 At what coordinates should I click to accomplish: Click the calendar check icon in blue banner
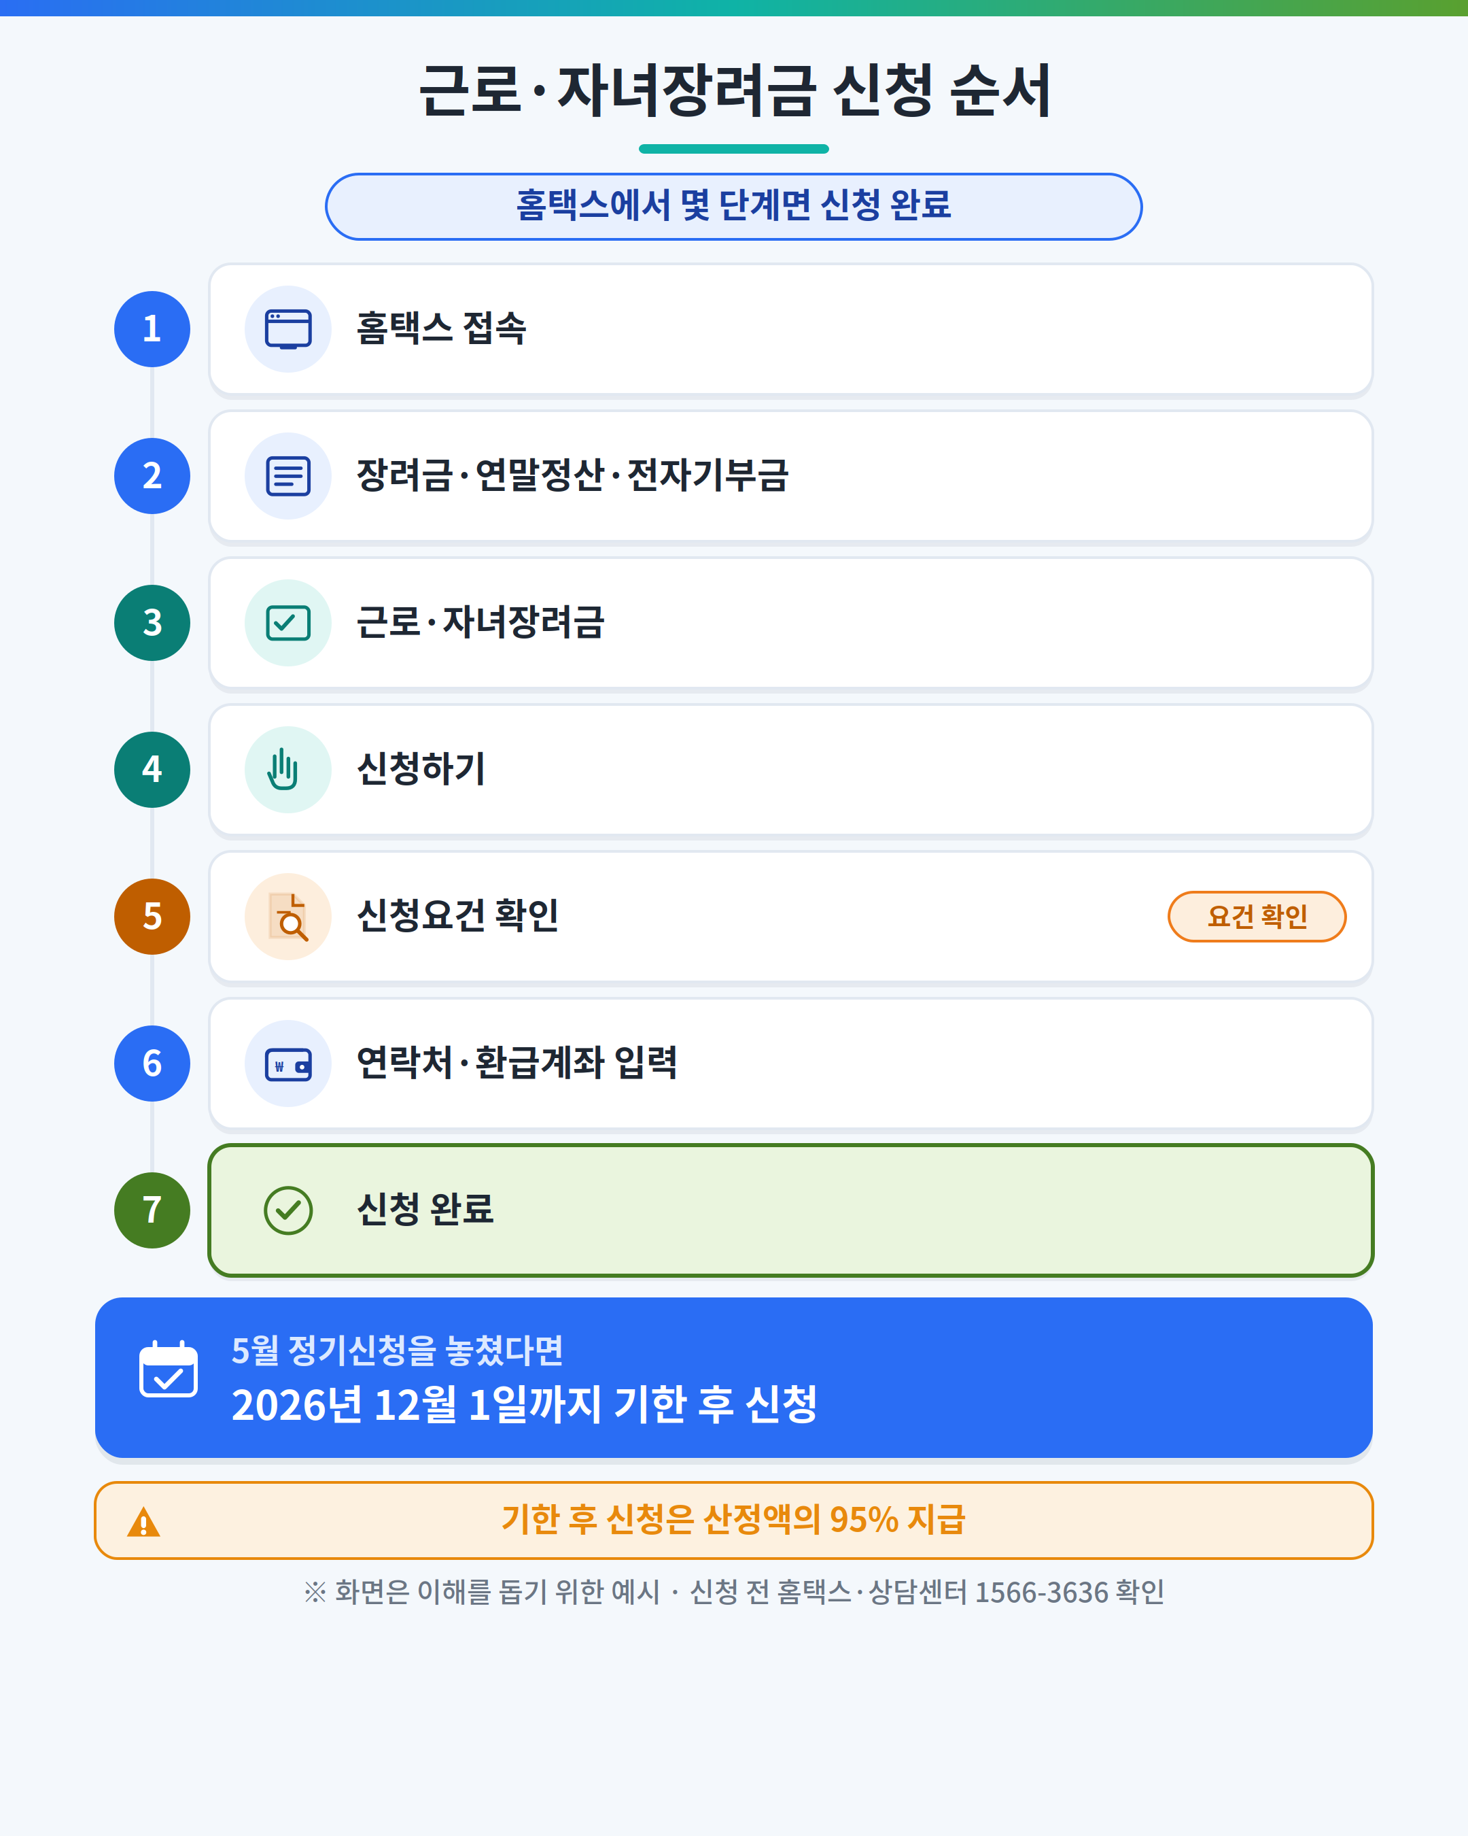tap(169, 1370)
